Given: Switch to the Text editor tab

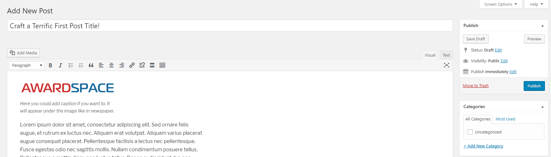Looking at the screenshot, I should tap(446, 55).
